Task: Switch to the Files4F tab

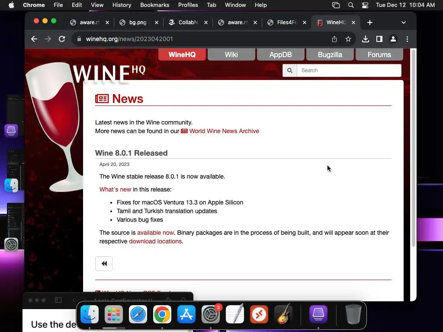Action: [x=286, y=22]
